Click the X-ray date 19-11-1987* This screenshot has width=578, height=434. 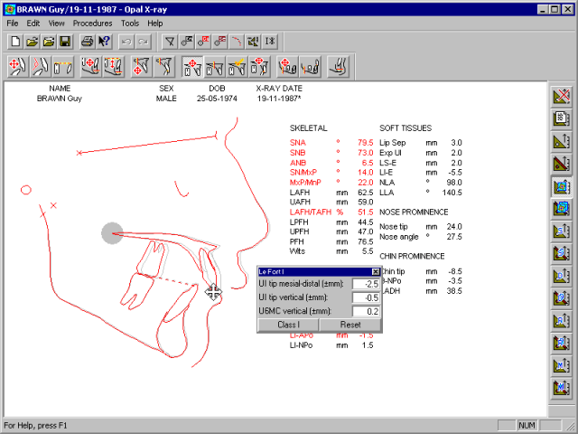(x=279, y=99)
